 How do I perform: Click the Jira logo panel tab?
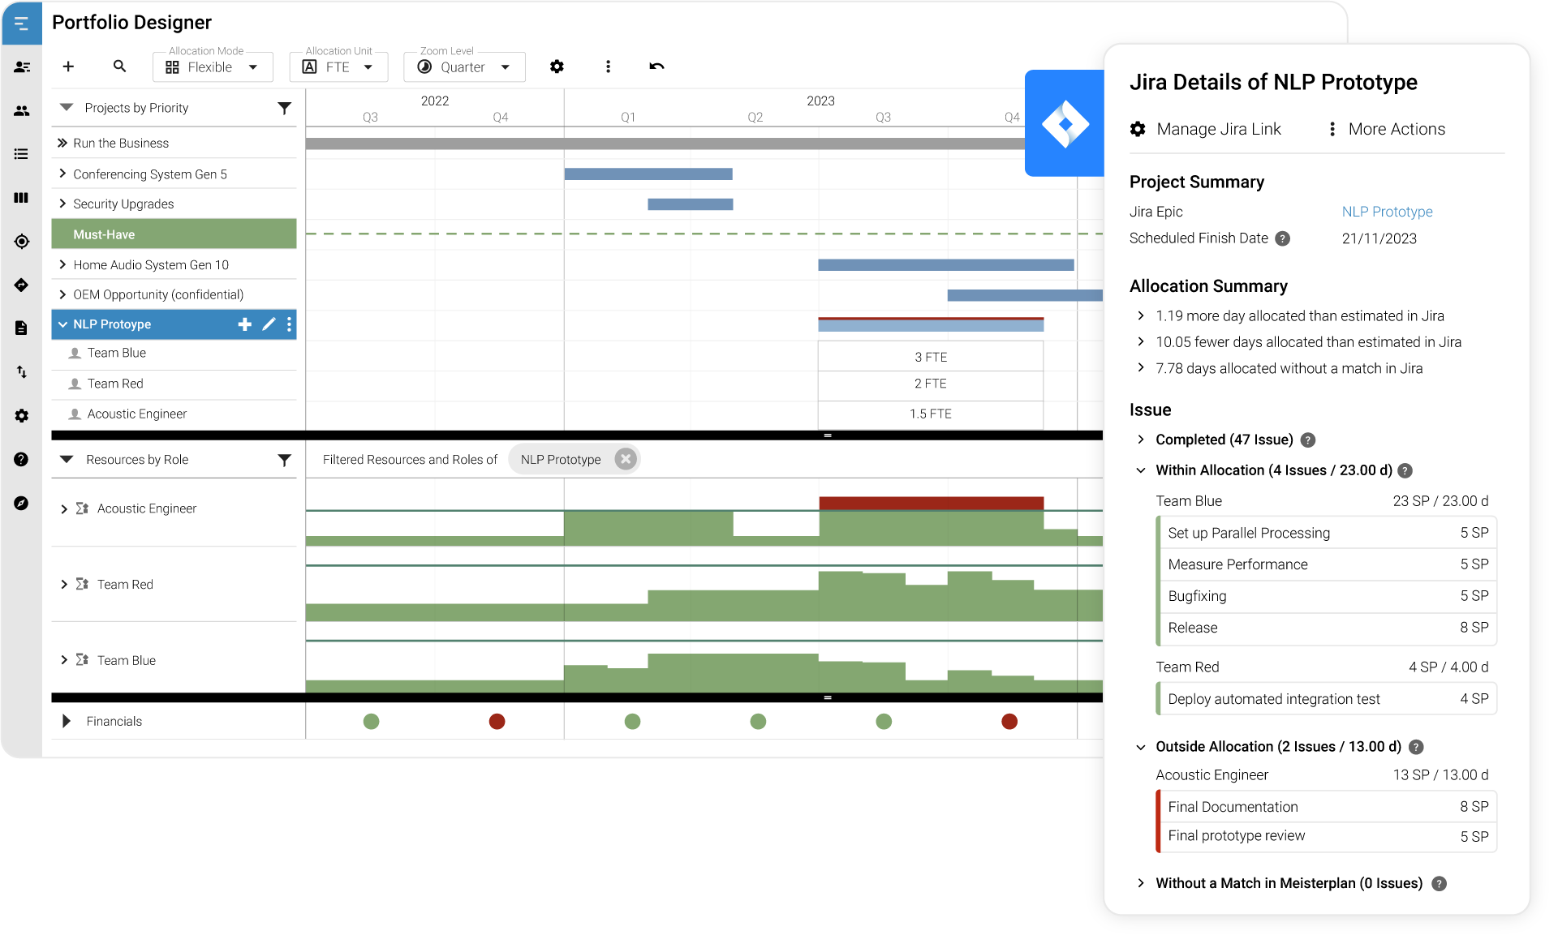tap(1065, 123)
